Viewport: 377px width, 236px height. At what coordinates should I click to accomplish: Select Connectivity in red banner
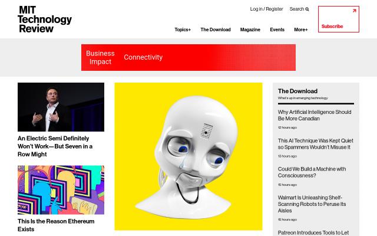(x=143, y=57)
